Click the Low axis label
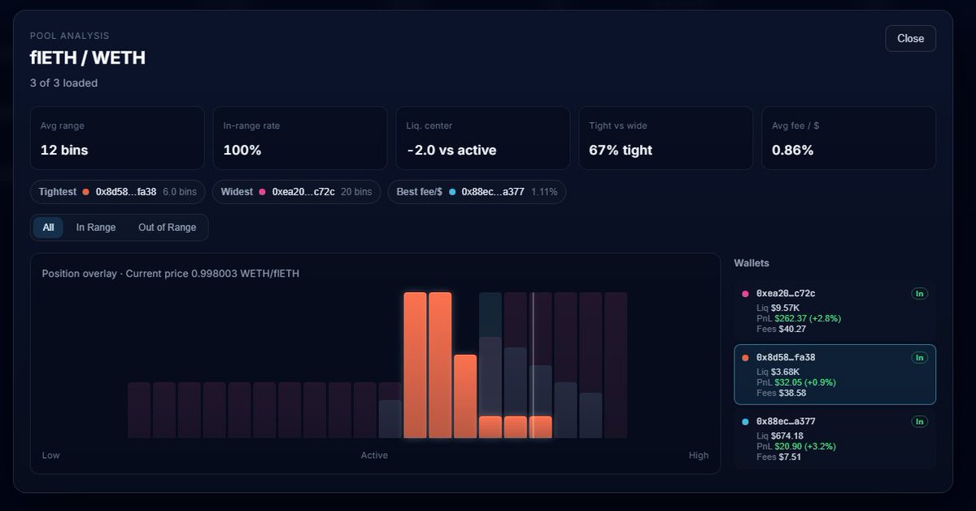 pyautogui.click(x=50, y=456)
